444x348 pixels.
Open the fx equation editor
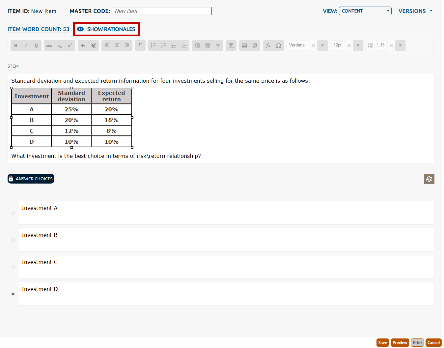[268, 45]
